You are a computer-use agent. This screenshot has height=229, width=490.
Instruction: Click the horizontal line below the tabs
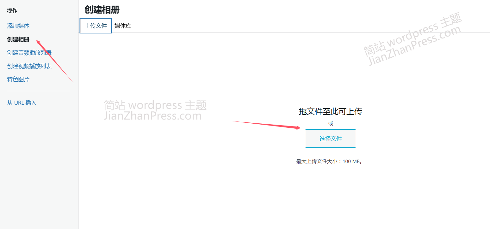pos(285,33)
